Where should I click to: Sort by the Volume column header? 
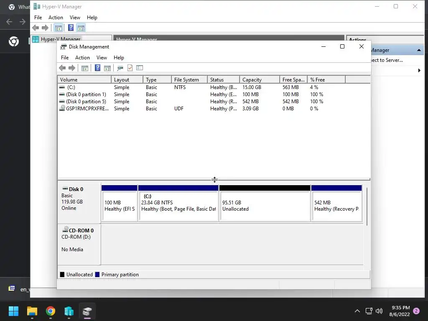84,80
